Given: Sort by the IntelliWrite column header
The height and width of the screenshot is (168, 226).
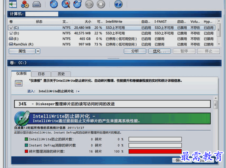Looking at the screenshot, I should click(x=122, y=22).
